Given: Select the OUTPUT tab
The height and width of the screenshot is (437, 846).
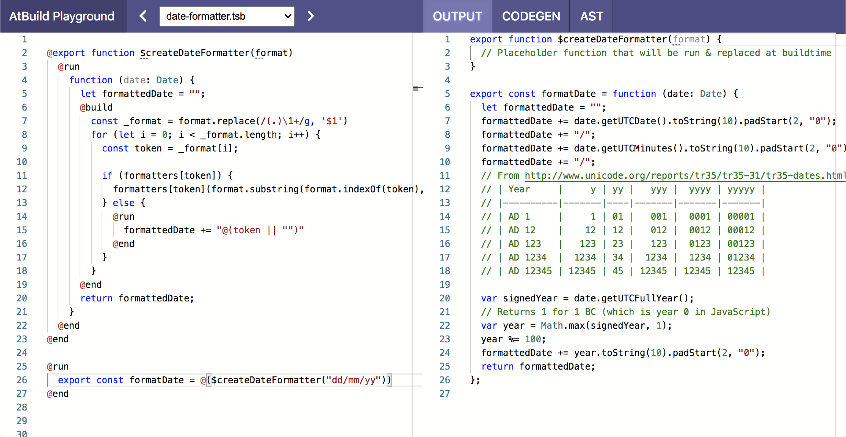Looking at the screenshot, I should 457,16.
